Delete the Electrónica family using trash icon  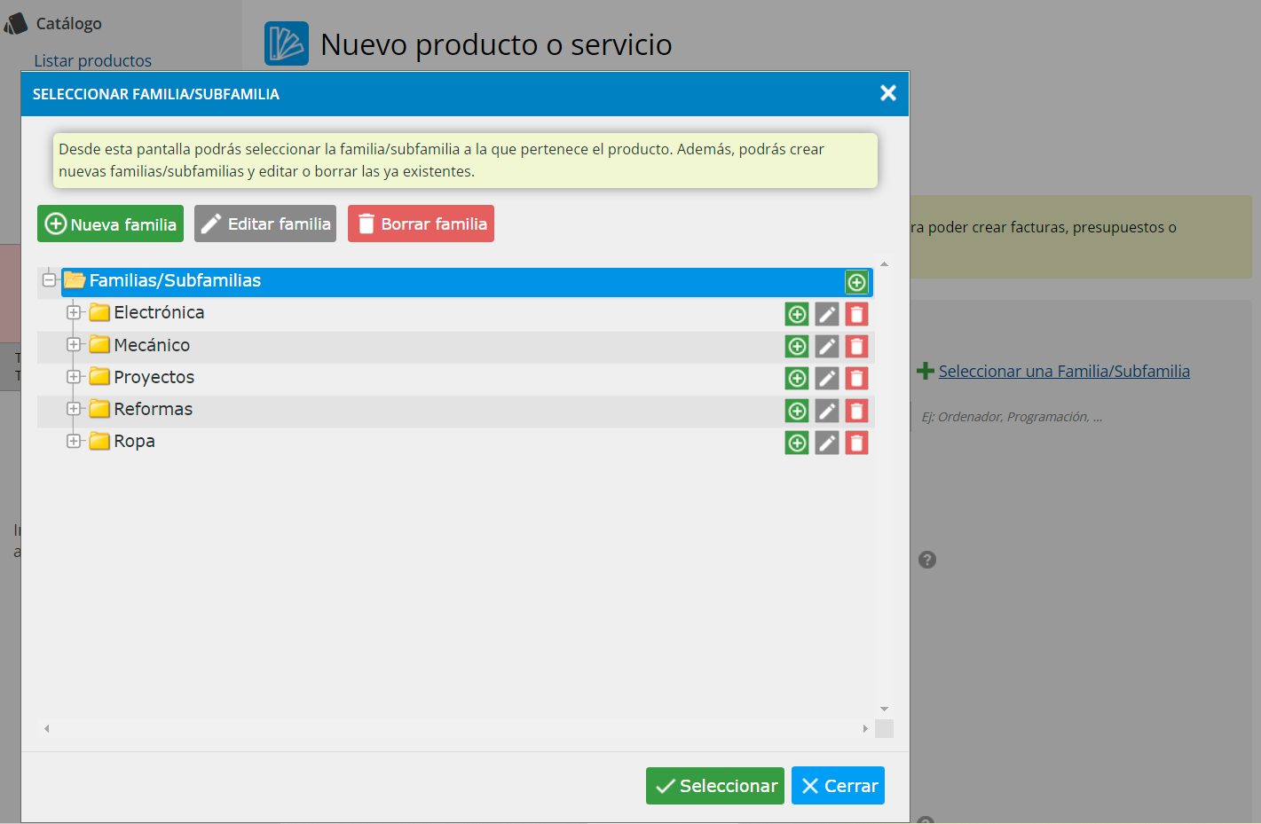(856, 314)
